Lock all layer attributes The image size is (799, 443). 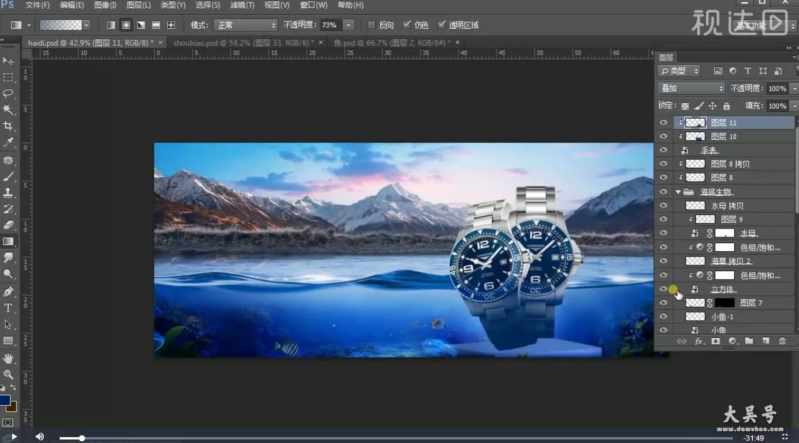pos(726,106)
